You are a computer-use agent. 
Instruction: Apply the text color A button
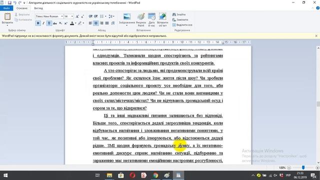click(x=72, y=23)
